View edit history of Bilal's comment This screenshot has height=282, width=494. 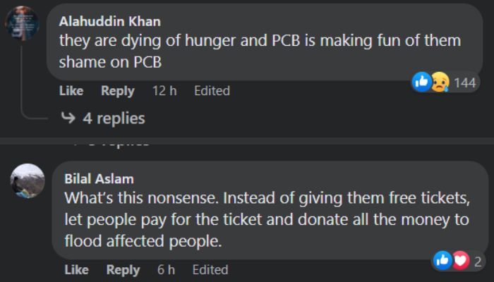click(x=210, y=270)
